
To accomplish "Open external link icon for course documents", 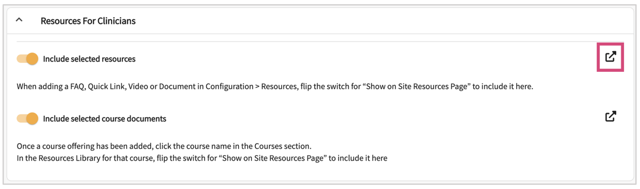I will 610,117.
